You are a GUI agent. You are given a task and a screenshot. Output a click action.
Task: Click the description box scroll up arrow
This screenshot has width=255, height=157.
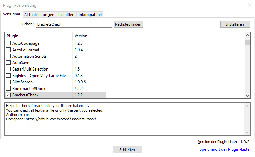click(x=247, y=106)
